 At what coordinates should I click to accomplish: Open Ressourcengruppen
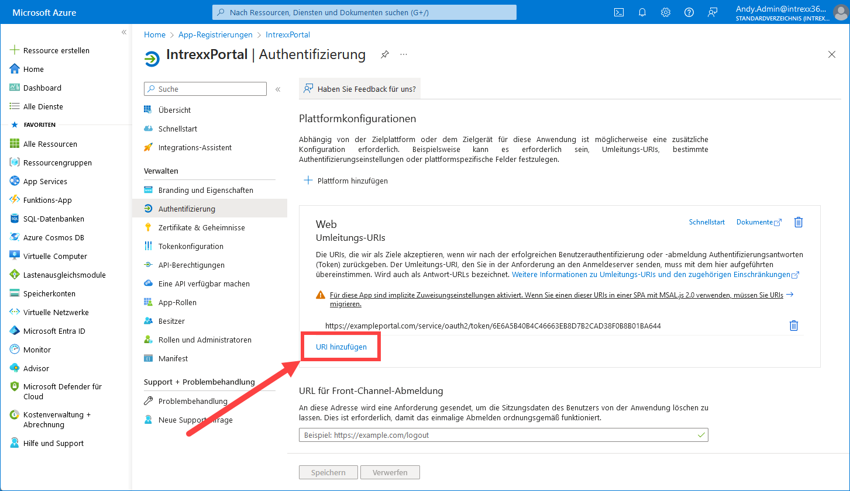[x=50, y=162]
